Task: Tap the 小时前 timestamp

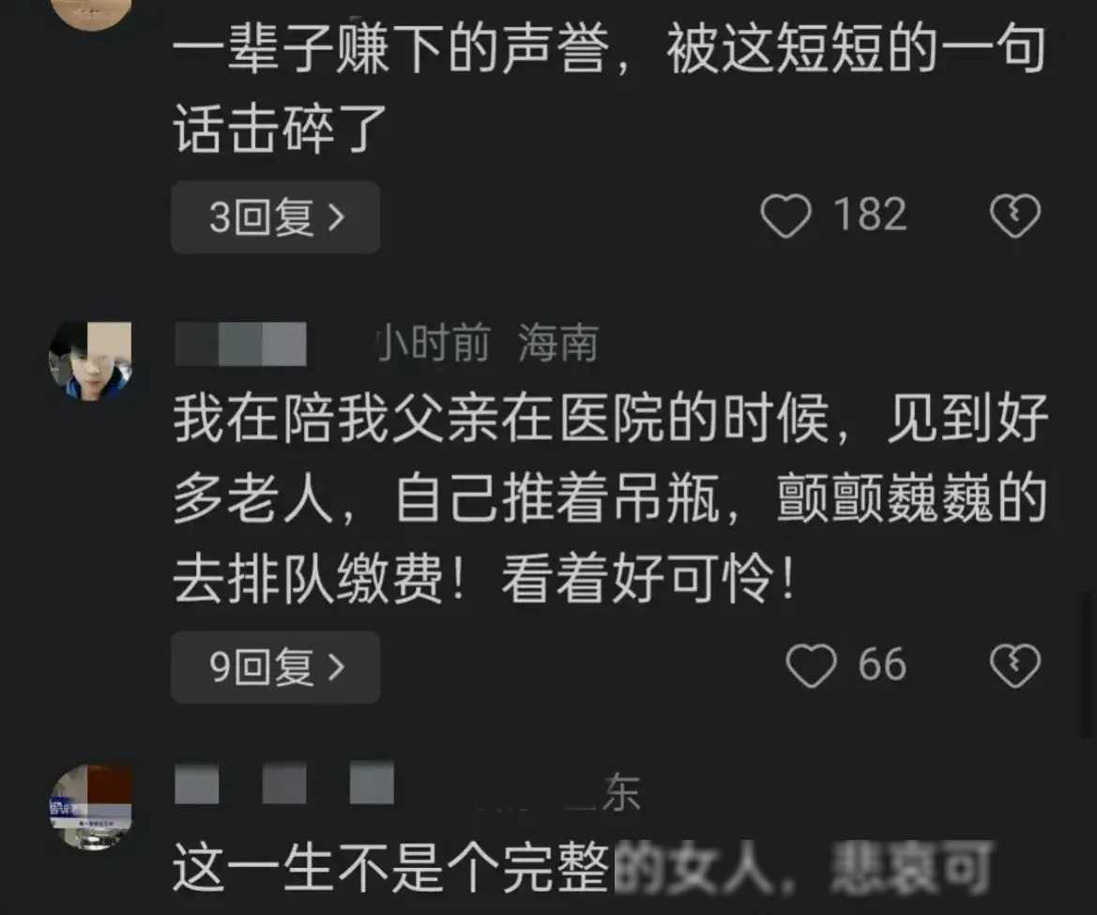Action: click(434, 343)
